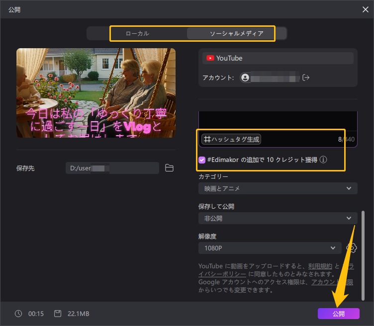Click the 保存先 path field
The height and width of the screenshot is (326, 374).
[112, 168]
